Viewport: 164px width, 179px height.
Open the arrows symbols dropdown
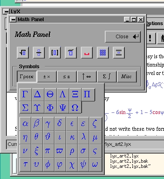(86, 77)
